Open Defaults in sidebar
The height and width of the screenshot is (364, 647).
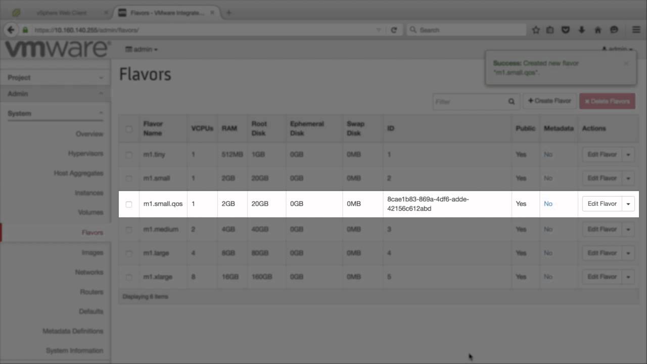pos(91,311)
